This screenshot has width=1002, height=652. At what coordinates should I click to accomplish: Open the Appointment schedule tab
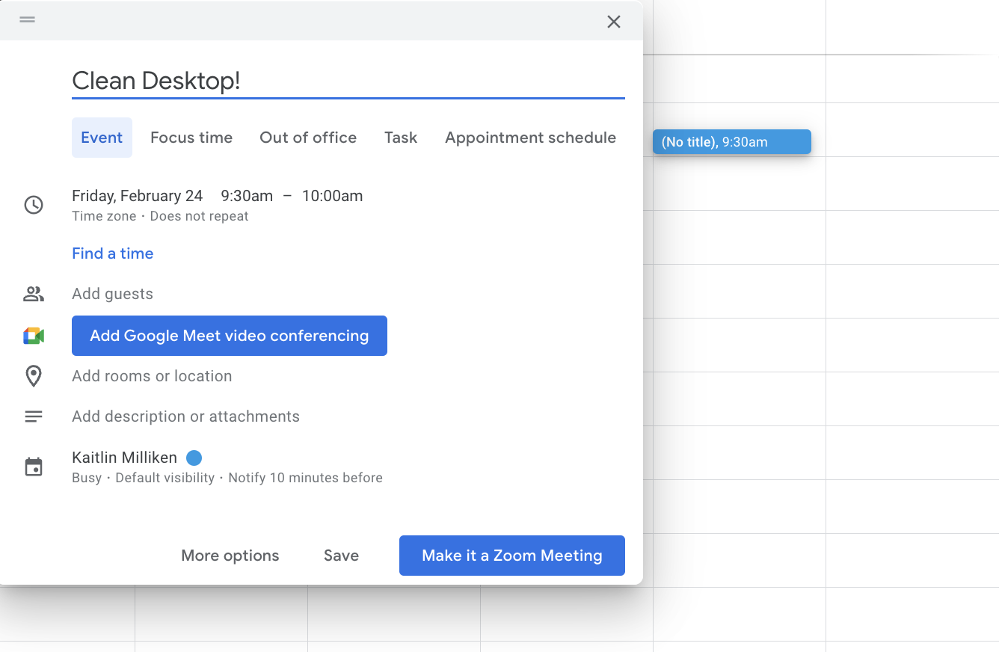tap(530, 138)
